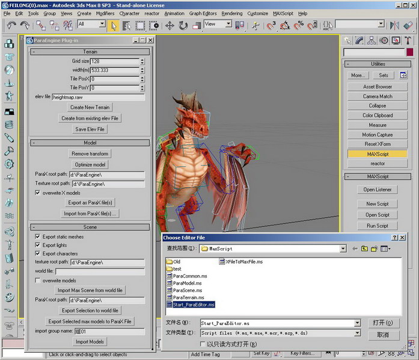The image size is (419, 360).
Task: Click Optimize model button
Action: pos(90,164)
